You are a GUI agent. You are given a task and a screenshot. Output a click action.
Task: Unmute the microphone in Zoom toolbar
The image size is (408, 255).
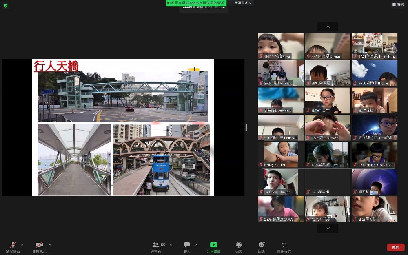[13, 245]
